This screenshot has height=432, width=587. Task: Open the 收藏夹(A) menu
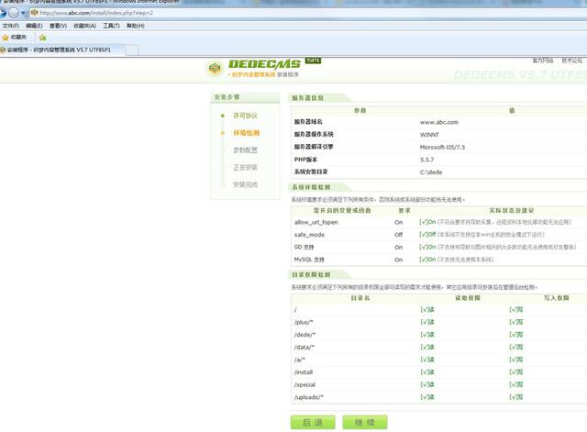click(x=85, y=26)
